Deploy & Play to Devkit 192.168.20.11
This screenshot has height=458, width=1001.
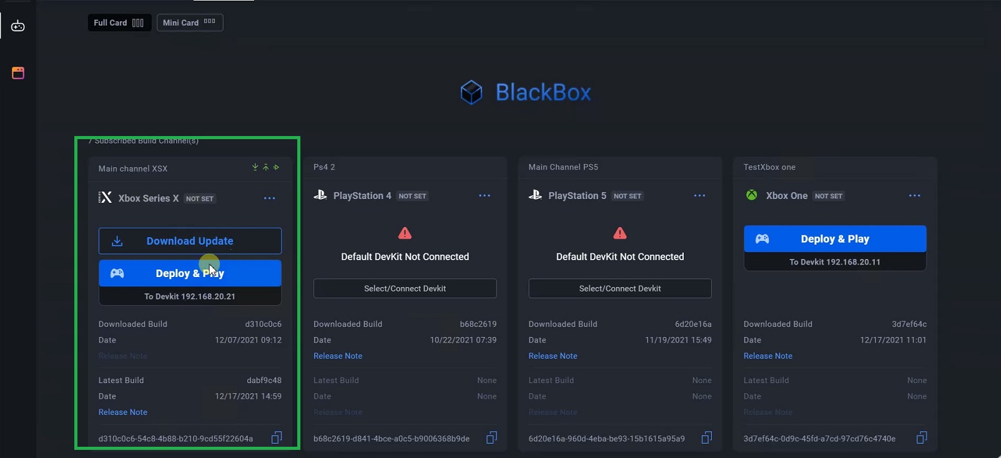(x=835, y=239)
